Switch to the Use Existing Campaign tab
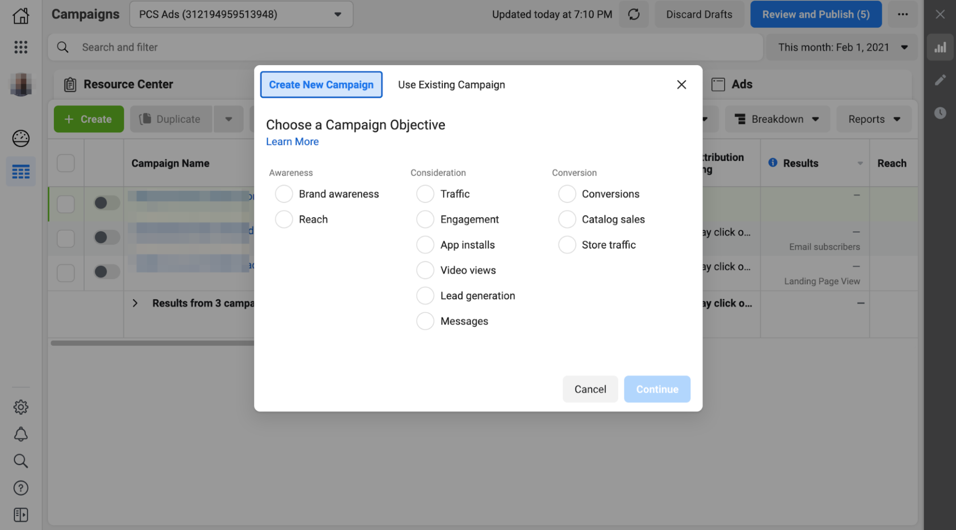This screenshot has height=530, width=956. pyautogui.click(x=451, y=84)
